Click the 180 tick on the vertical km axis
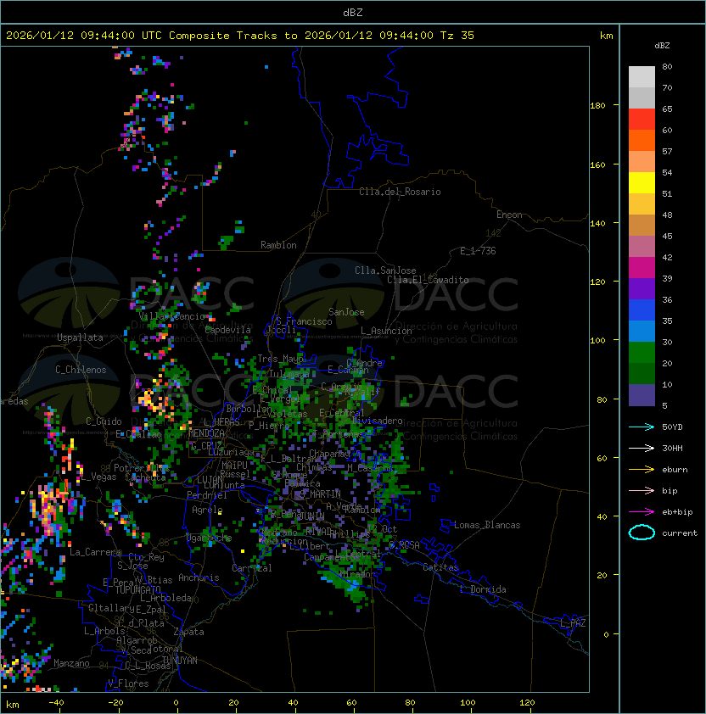This screenshot has width=706, height=714. [x=597, y=106]
